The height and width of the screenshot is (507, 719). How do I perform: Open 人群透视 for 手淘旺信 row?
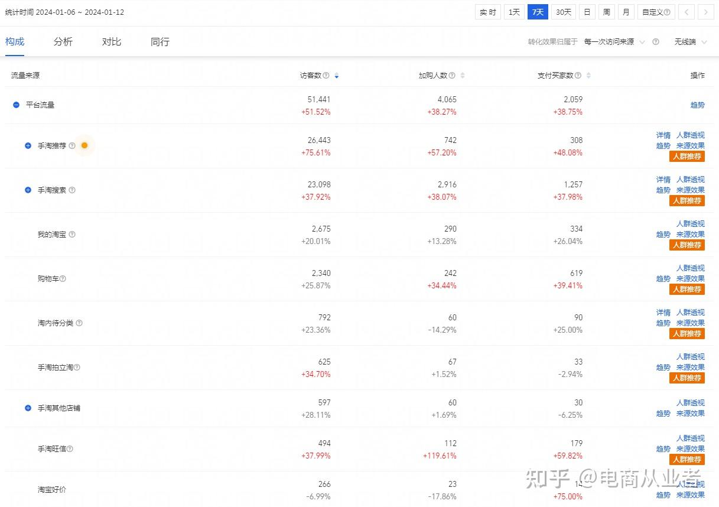(x=691, y=438)
